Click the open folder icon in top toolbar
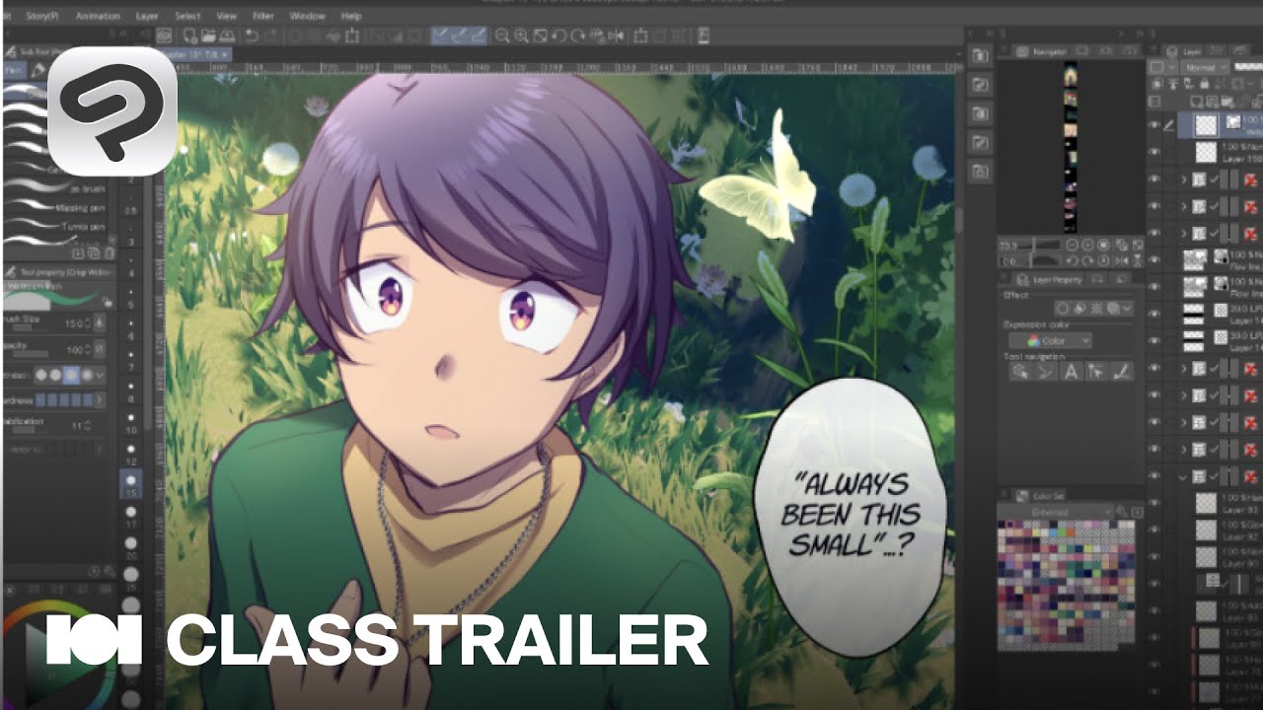Screen dimensions: 1263x710 point(208,35)
